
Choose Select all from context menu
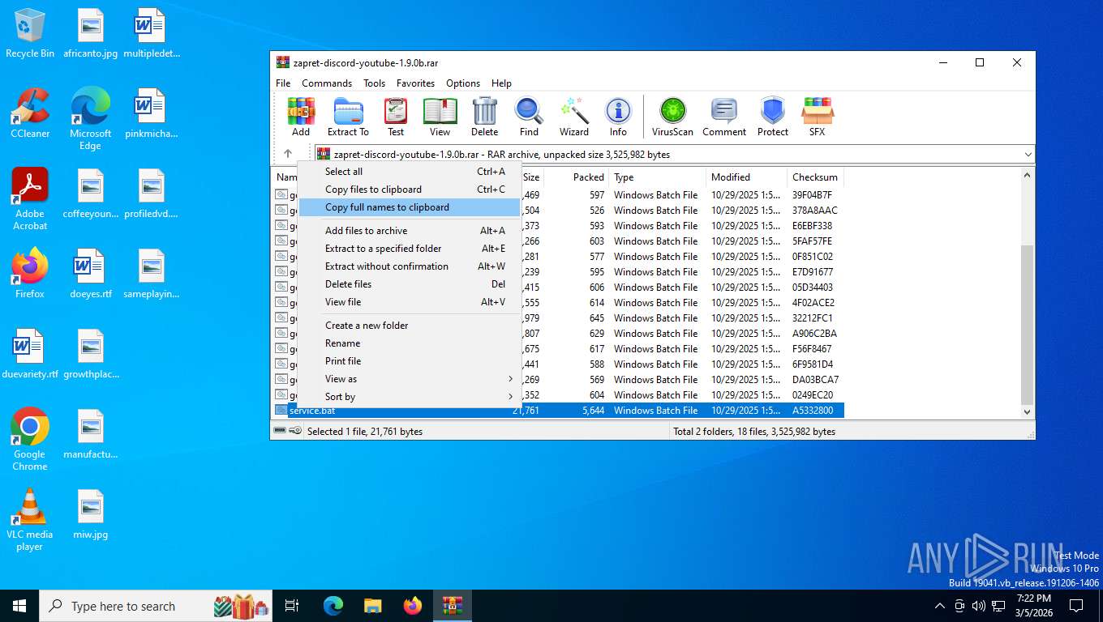click(x=410, y=172)
